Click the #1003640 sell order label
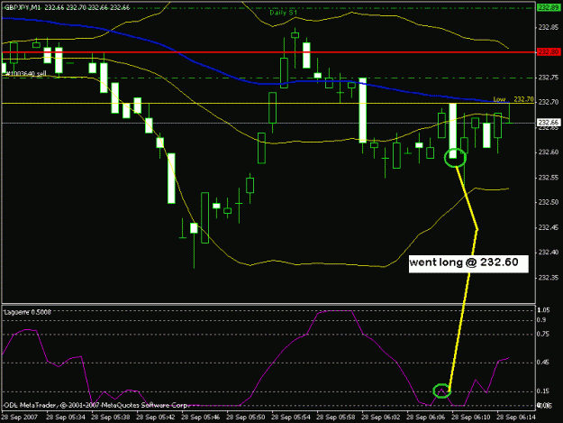 (24, 74)
